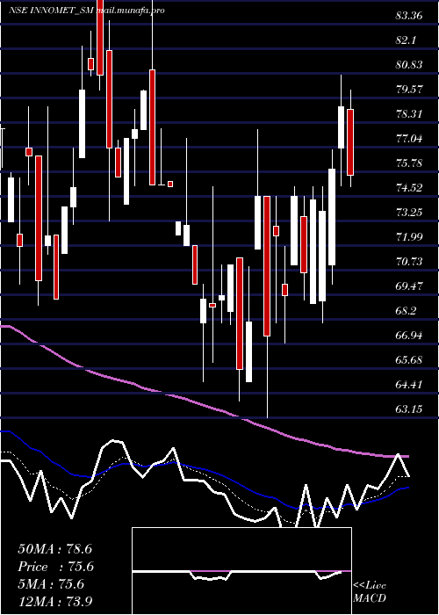Image resolution: width=439 pixels, height=615 pixels.
Task: Click the last red candlestick on the right
Action: click(x=350, y=142)
